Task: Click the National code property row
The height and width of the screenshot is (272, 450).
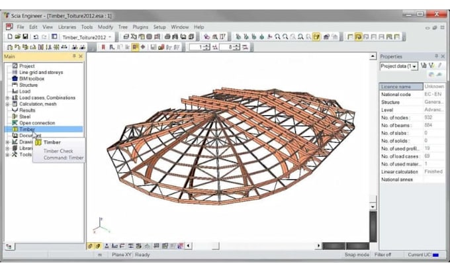Action: 412,94
